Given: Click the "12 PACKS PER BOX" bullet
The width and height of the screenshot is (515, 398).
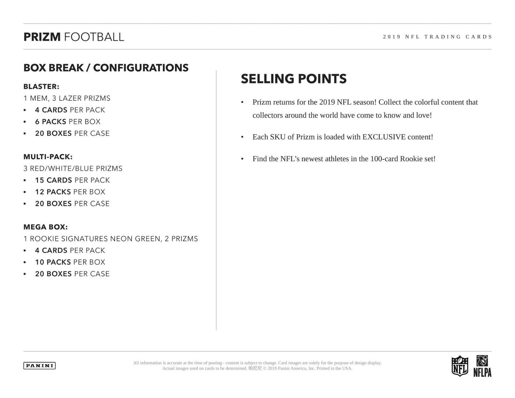Looking at the screenshot, I should pyautogui.click(x=70, y=192).
